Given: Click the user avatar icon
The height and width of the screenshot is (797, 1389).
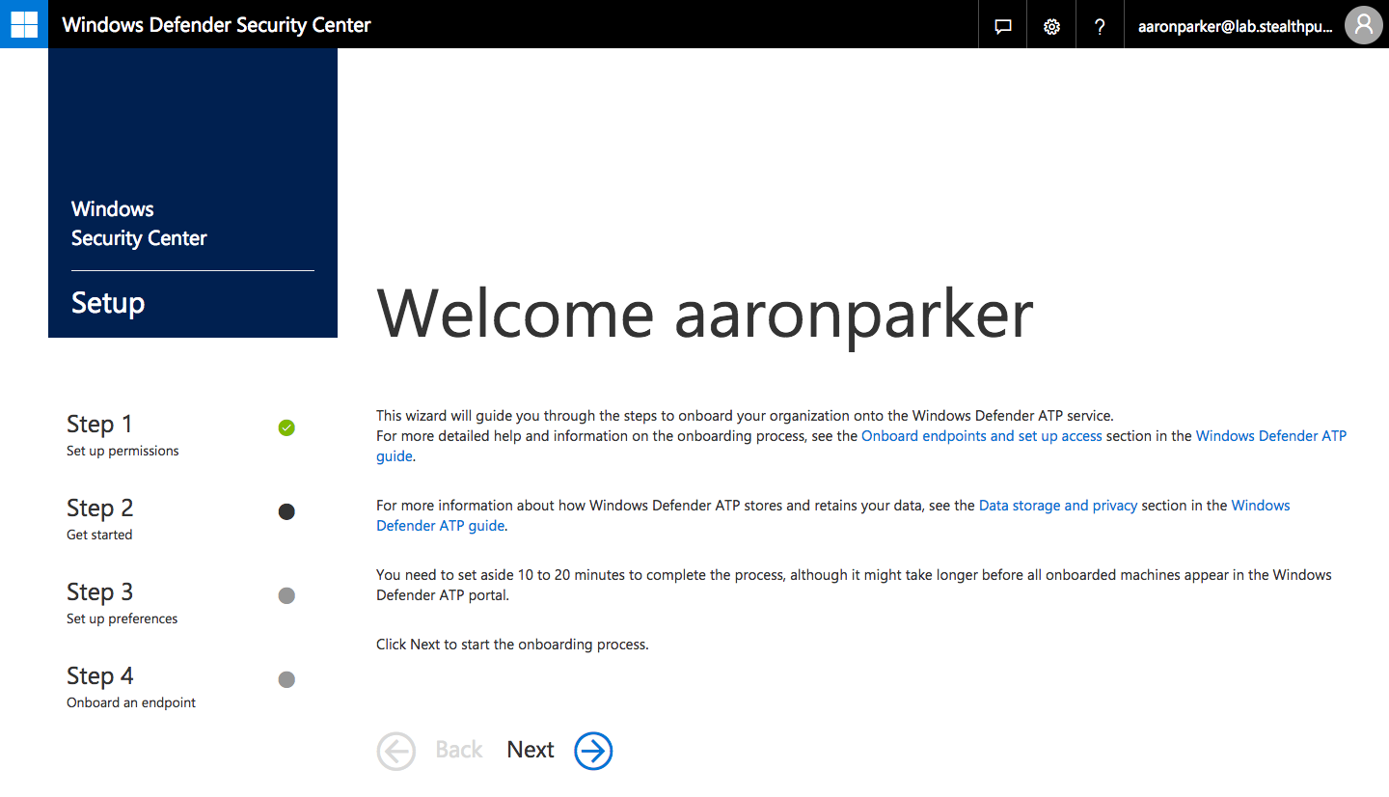Looking at the screenshot, I should 1364,25.
